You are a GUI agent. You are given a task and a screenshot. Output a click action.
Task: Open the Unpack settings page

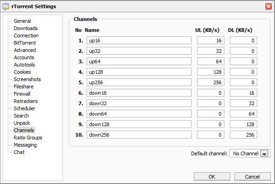pos(22,123)
